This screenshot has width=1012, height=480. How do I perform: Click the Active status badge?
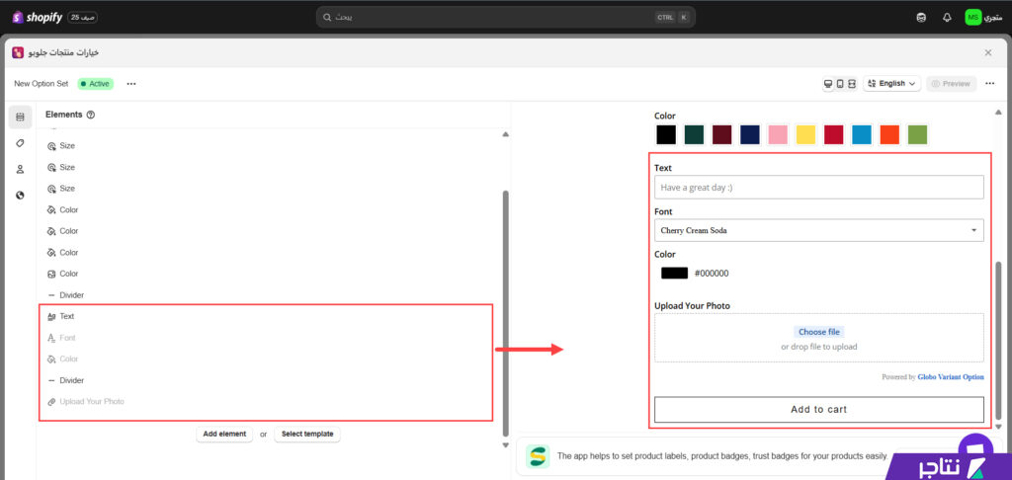point(96,84)
